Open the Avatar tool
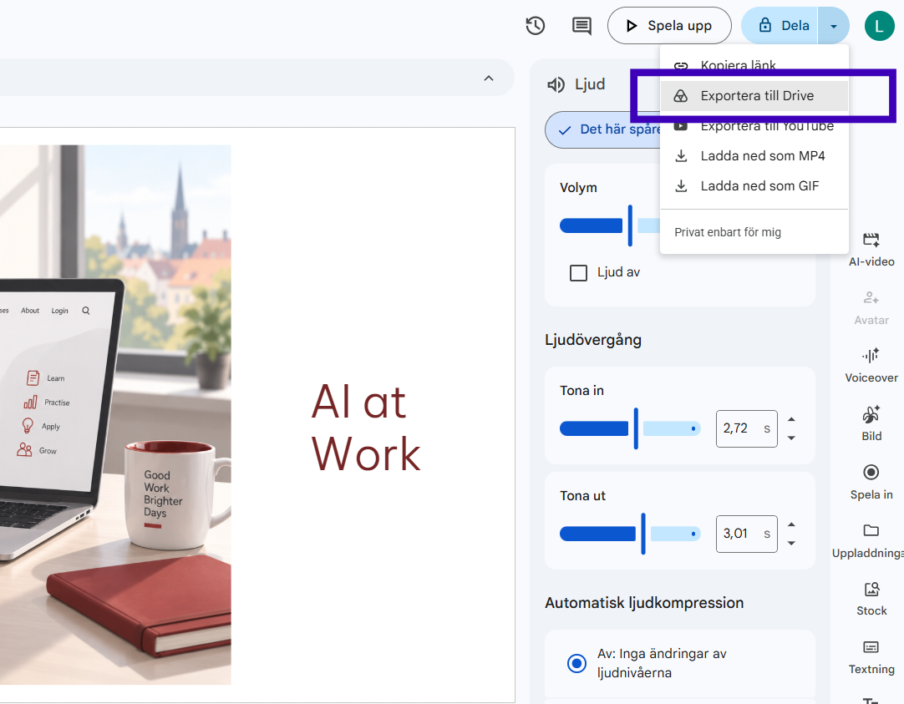Screen dimensions: 904x704 pyautogui.click(x=871, y=308)
